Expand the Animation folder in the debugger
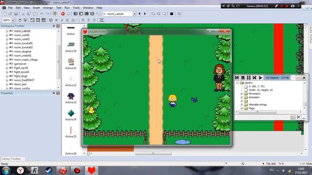The height and width of the screenshot is (175, 312). (242, 97)
